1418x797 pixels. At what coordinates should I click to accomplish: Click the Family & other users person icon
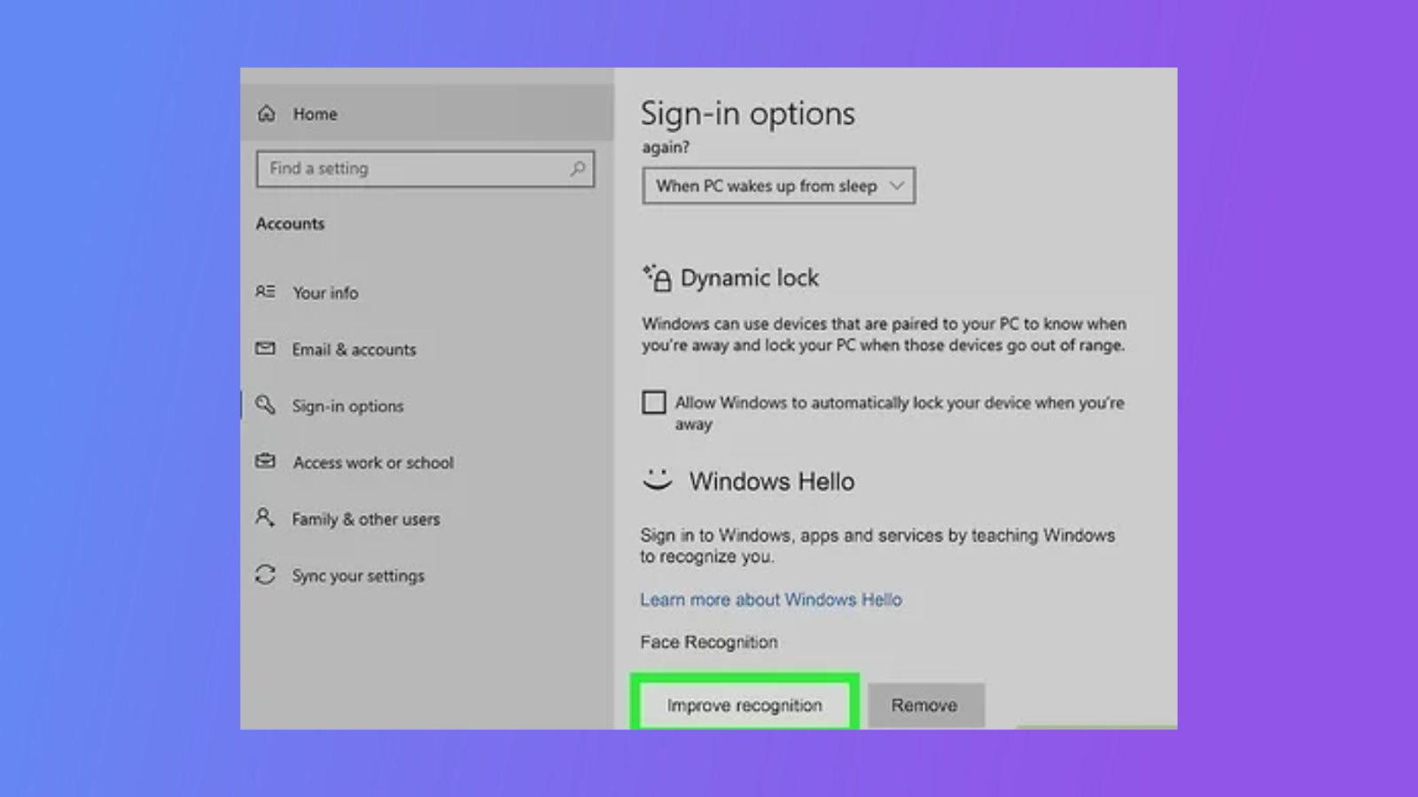point(264,517)
